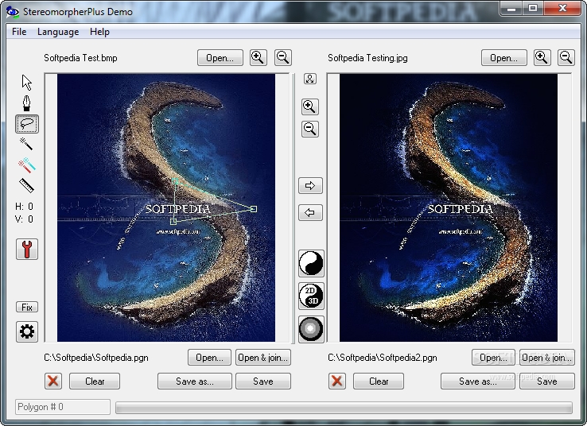Click the Polygon # input field

63,407
